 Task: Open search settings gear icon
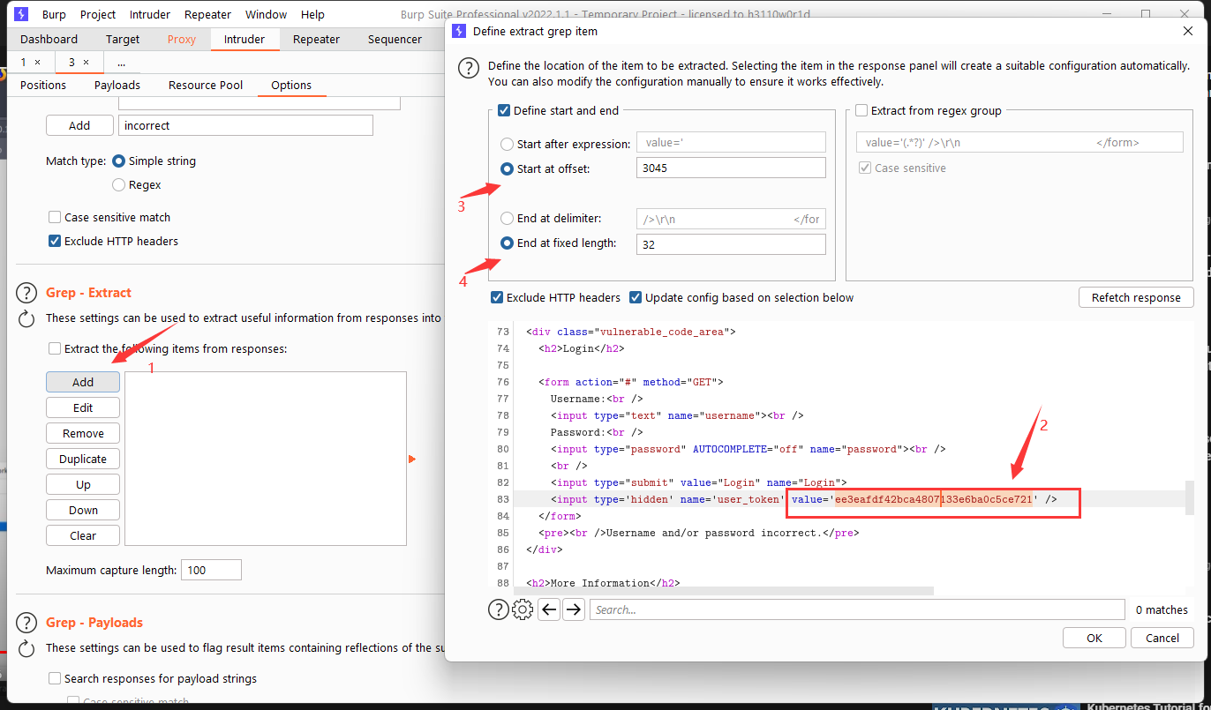tap(523, 609)
